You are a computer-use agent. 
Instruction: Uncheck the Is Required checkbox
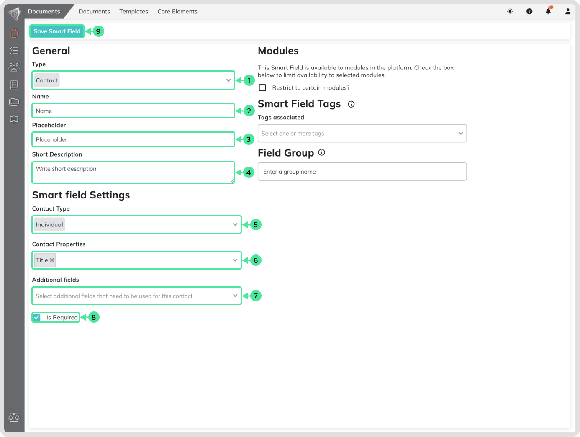pyautogui.click(x=37, y=317)
